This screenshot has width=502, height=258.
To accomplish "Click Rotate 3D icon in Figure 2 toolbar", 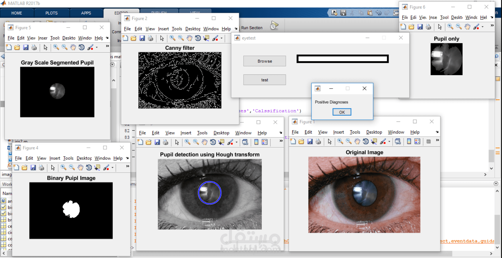I will [198, 38].
